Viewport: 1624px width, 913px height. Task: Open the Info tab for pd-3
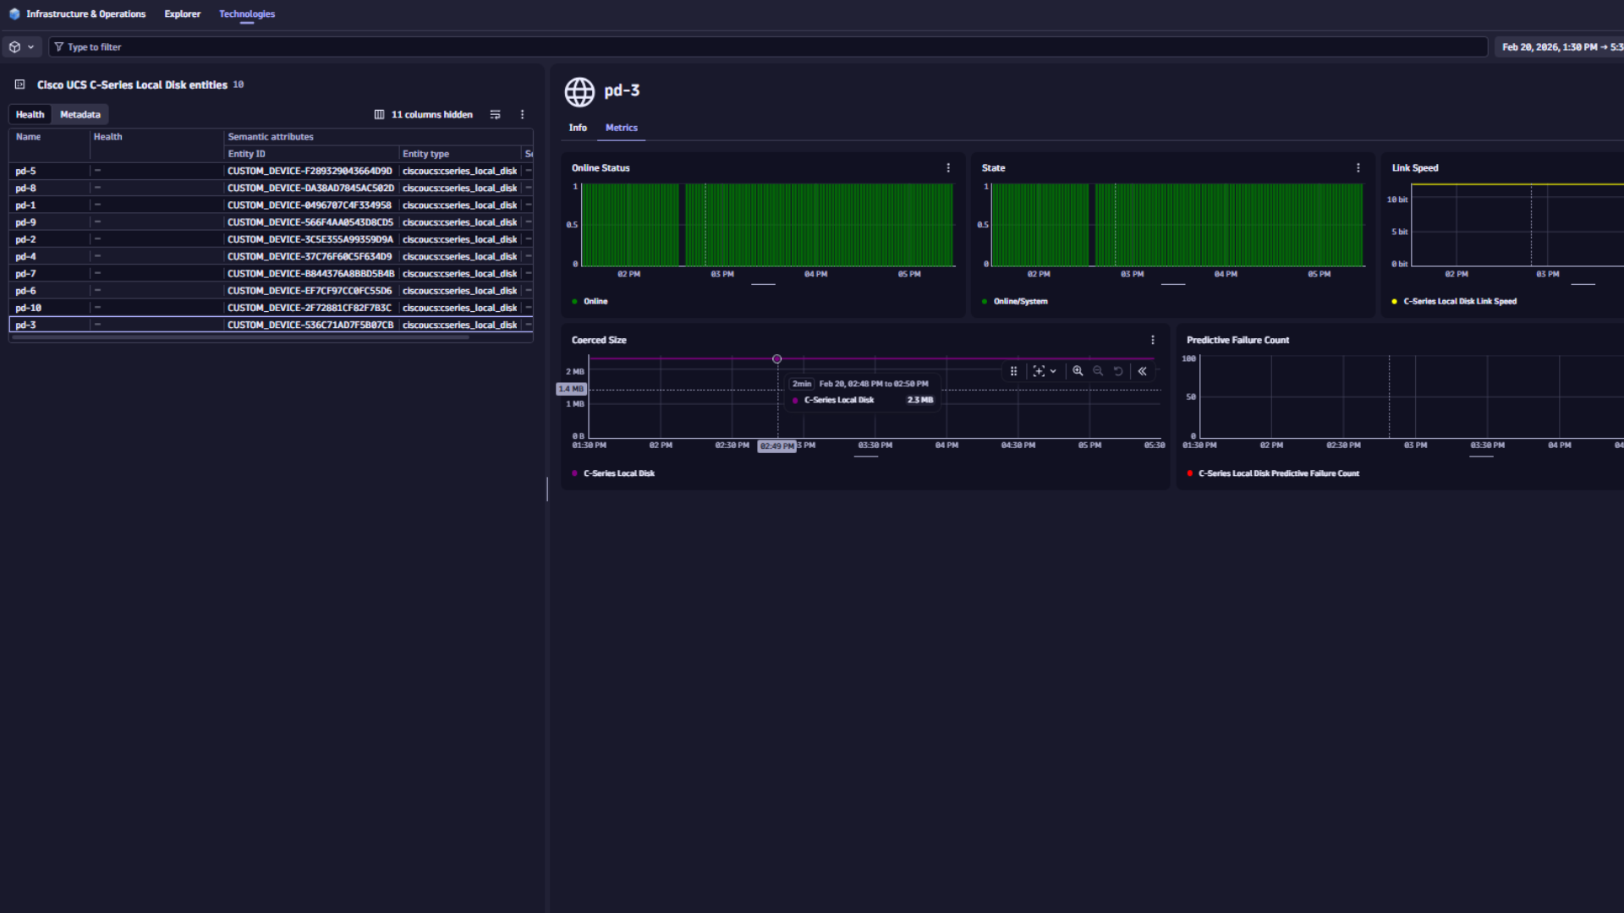point(578,128)
